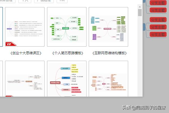This screenshot has width=169, height=113.
Task: Open the 互联网思维结构模板 template thumbnail
Action: click(108, 27)
